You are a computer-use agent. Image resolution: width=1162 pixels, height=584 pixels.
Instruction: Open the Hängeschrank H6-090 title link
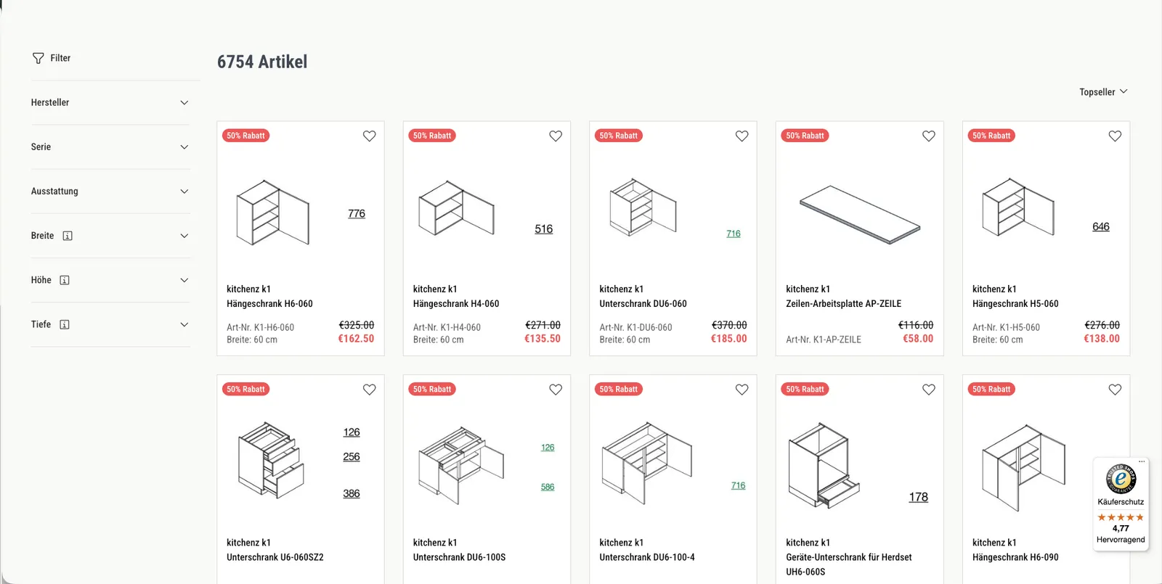point(1015,558)
